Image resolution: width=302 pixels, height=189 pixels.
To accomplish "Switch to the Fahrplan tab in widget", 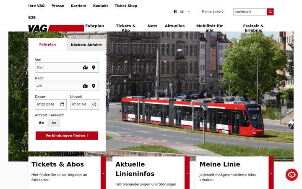I will 47,45.
